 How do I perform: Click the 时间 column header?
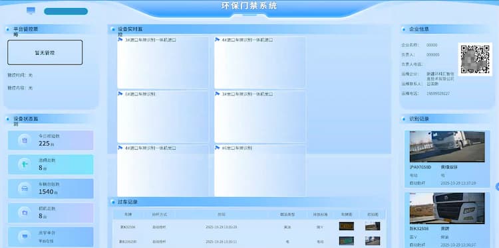pyautogui.click(x=222, y=214)
